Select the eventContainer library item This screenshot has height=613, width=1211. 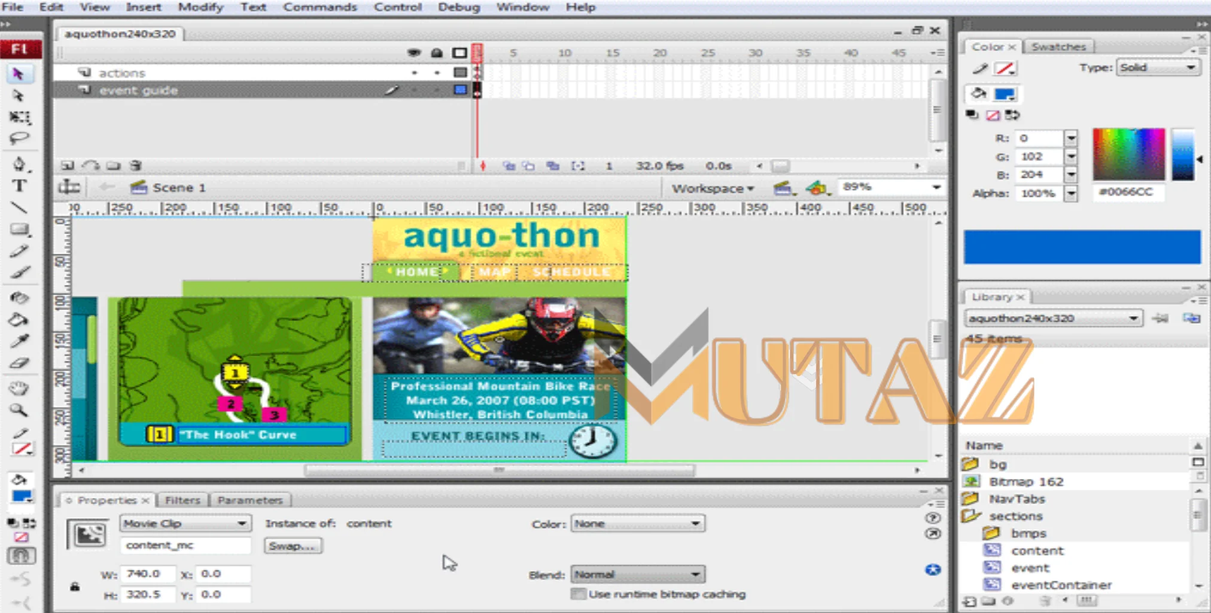coord(1061,585)
